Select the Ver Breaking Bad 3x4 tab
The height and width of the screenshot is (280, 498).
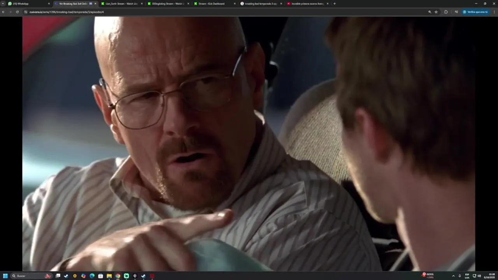pyautogui.click(x=75, y=3)
